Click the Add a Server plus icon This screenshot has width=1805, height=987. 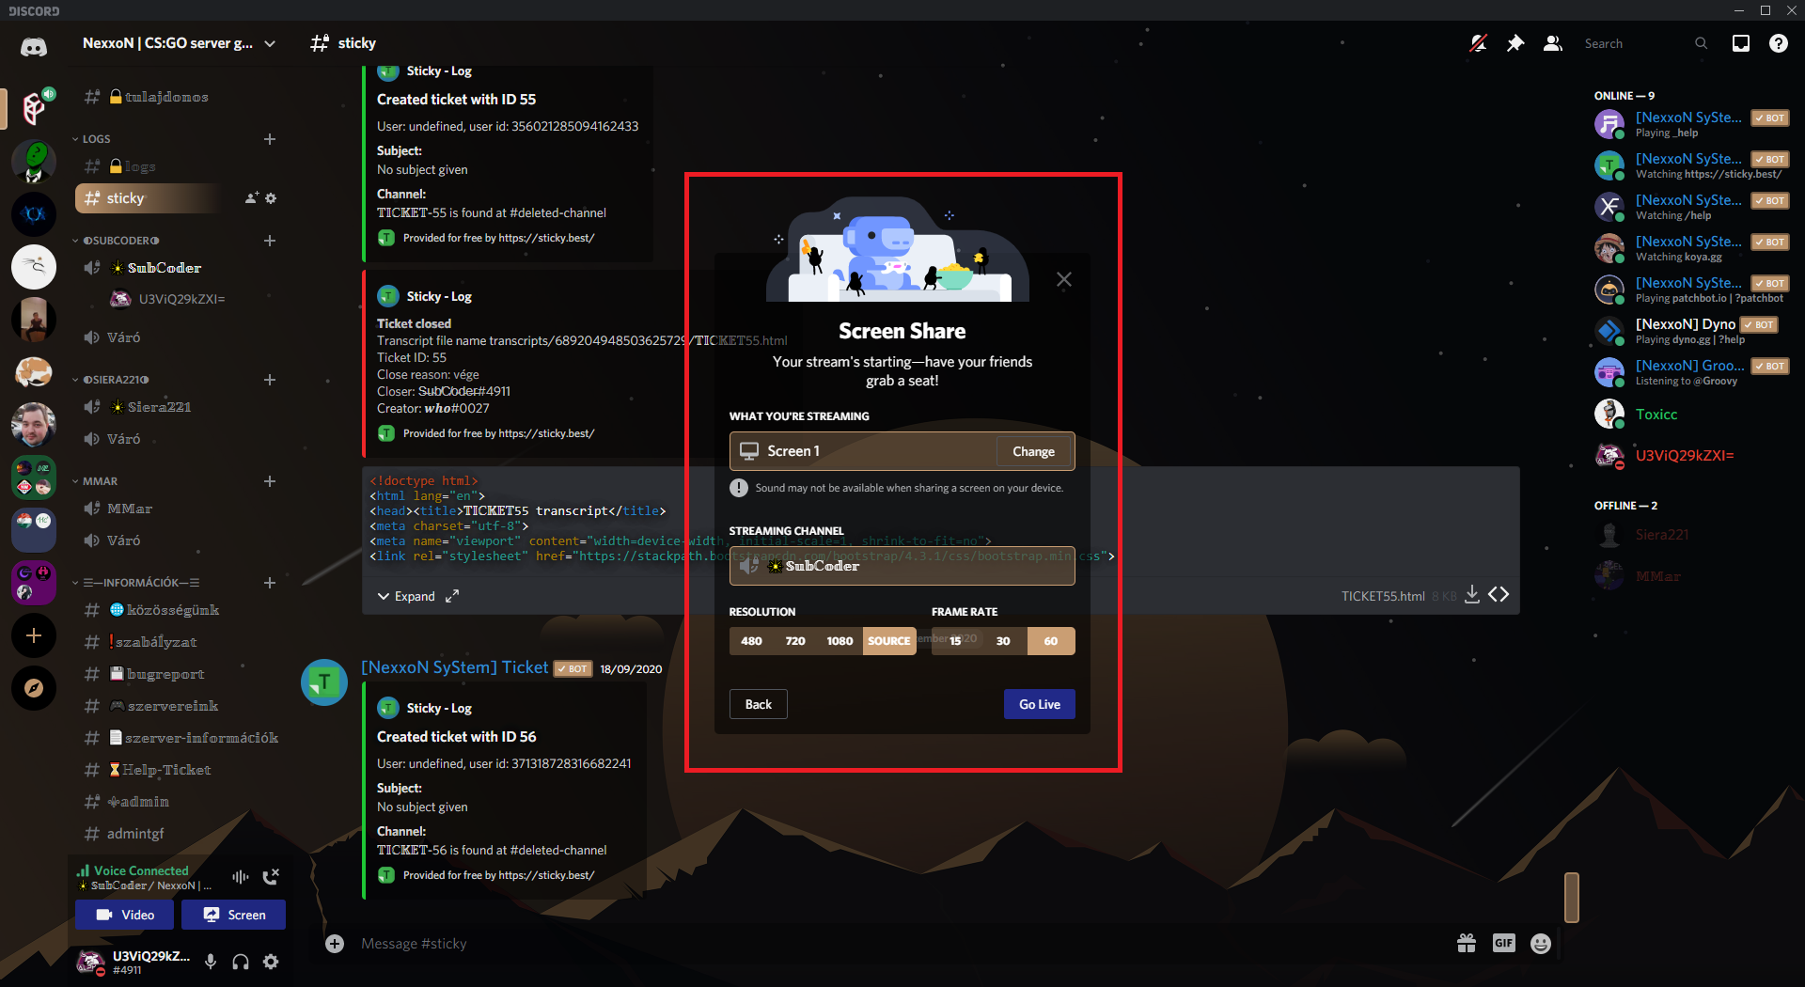(34, 635)
